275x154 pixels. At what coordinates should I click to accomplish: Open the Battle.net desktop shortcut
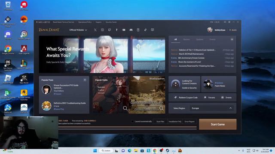(8, 108)
